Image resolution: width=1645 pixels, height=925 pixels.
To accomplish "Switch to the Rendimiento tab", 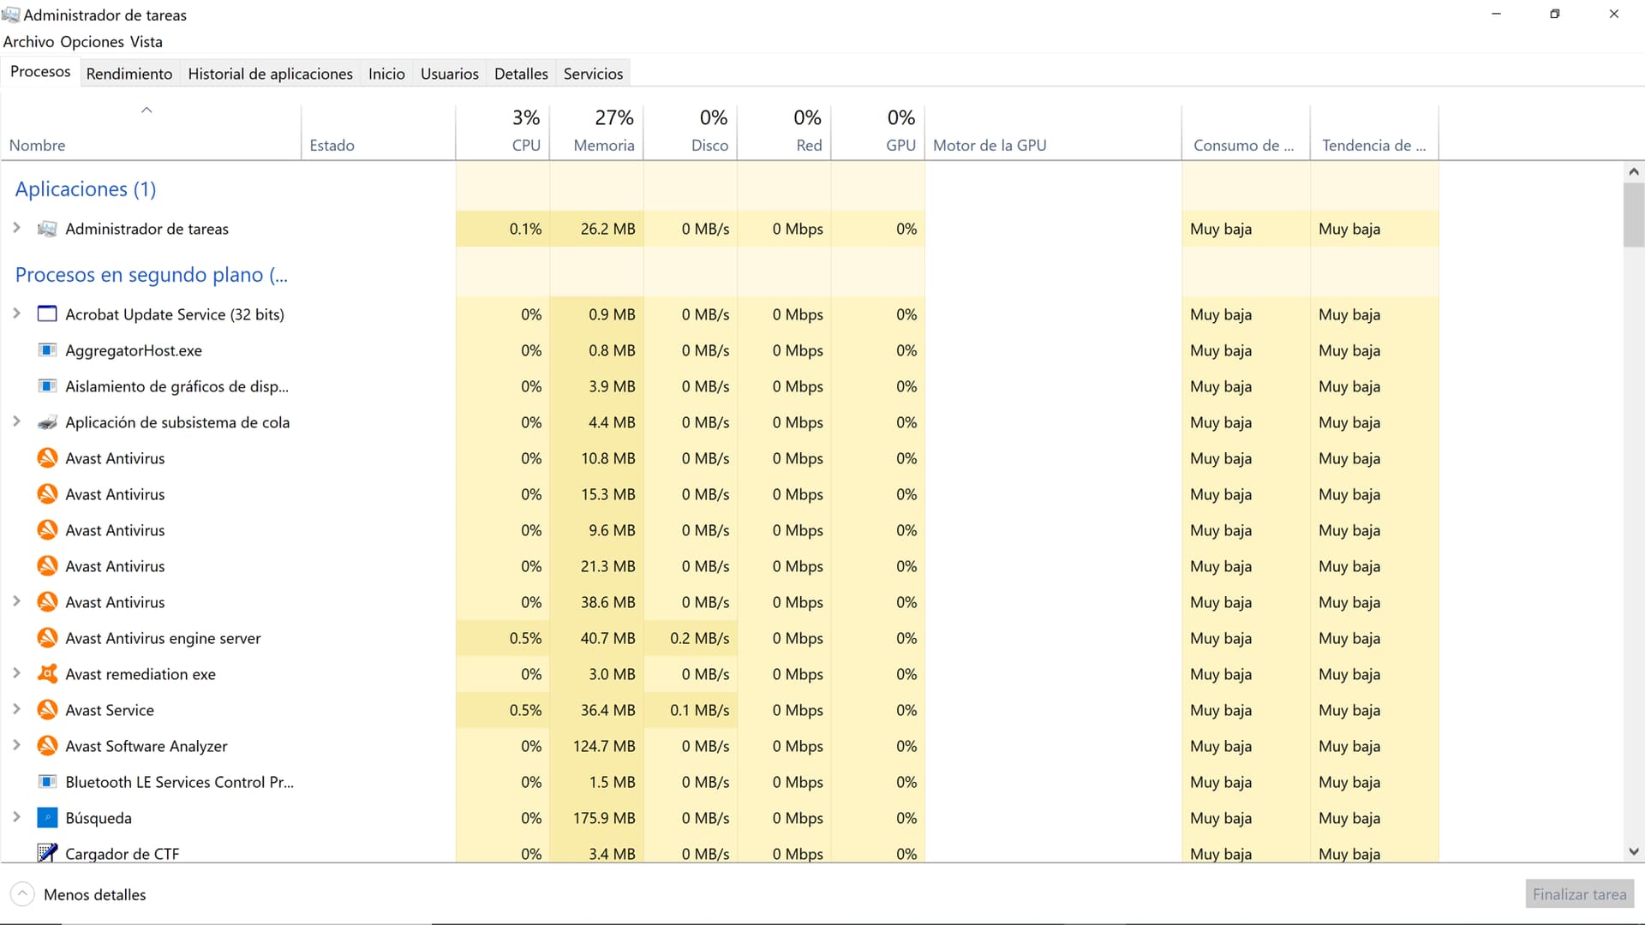I will point(129,74).
